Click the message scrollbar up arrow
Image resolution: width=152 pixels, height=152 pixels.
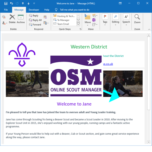pyautogui.click(x=149, y=35)
